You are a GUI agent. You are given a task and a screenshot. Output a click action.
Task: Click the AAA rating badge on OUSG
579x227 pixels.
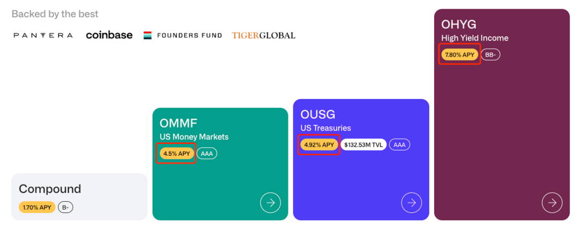[x=399, y=145]
